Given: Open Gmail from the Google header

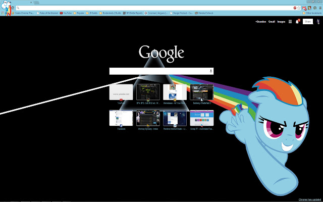Looking at the screenshot, I should coord(272,22).
